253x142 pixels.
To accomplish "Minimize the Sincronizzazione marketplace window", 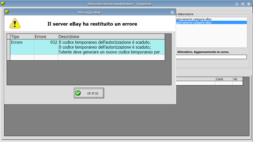I will 237,4.
